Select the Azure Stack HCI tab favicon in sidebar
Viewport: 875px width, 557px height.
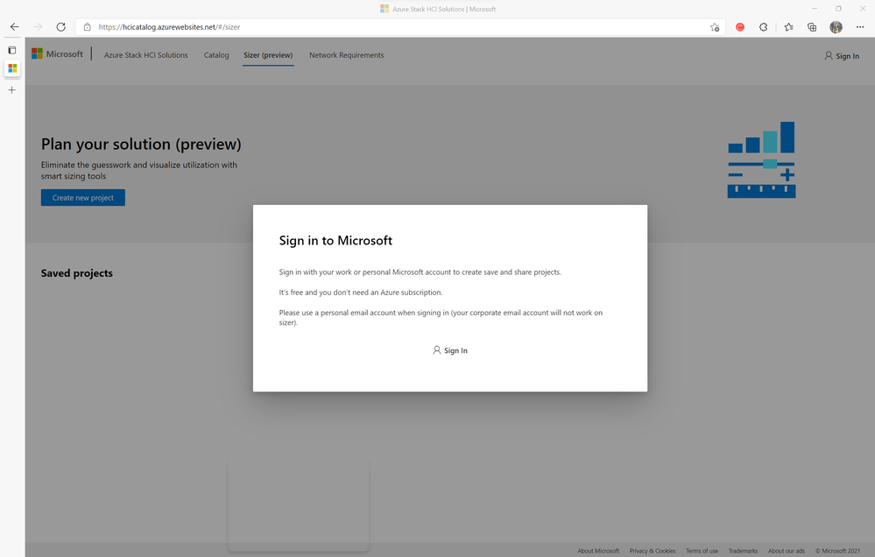point(12,68)
